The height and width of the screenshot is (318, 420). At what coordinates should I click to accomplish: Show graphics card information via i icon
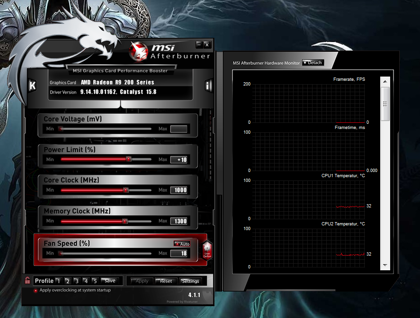[208, 86]
